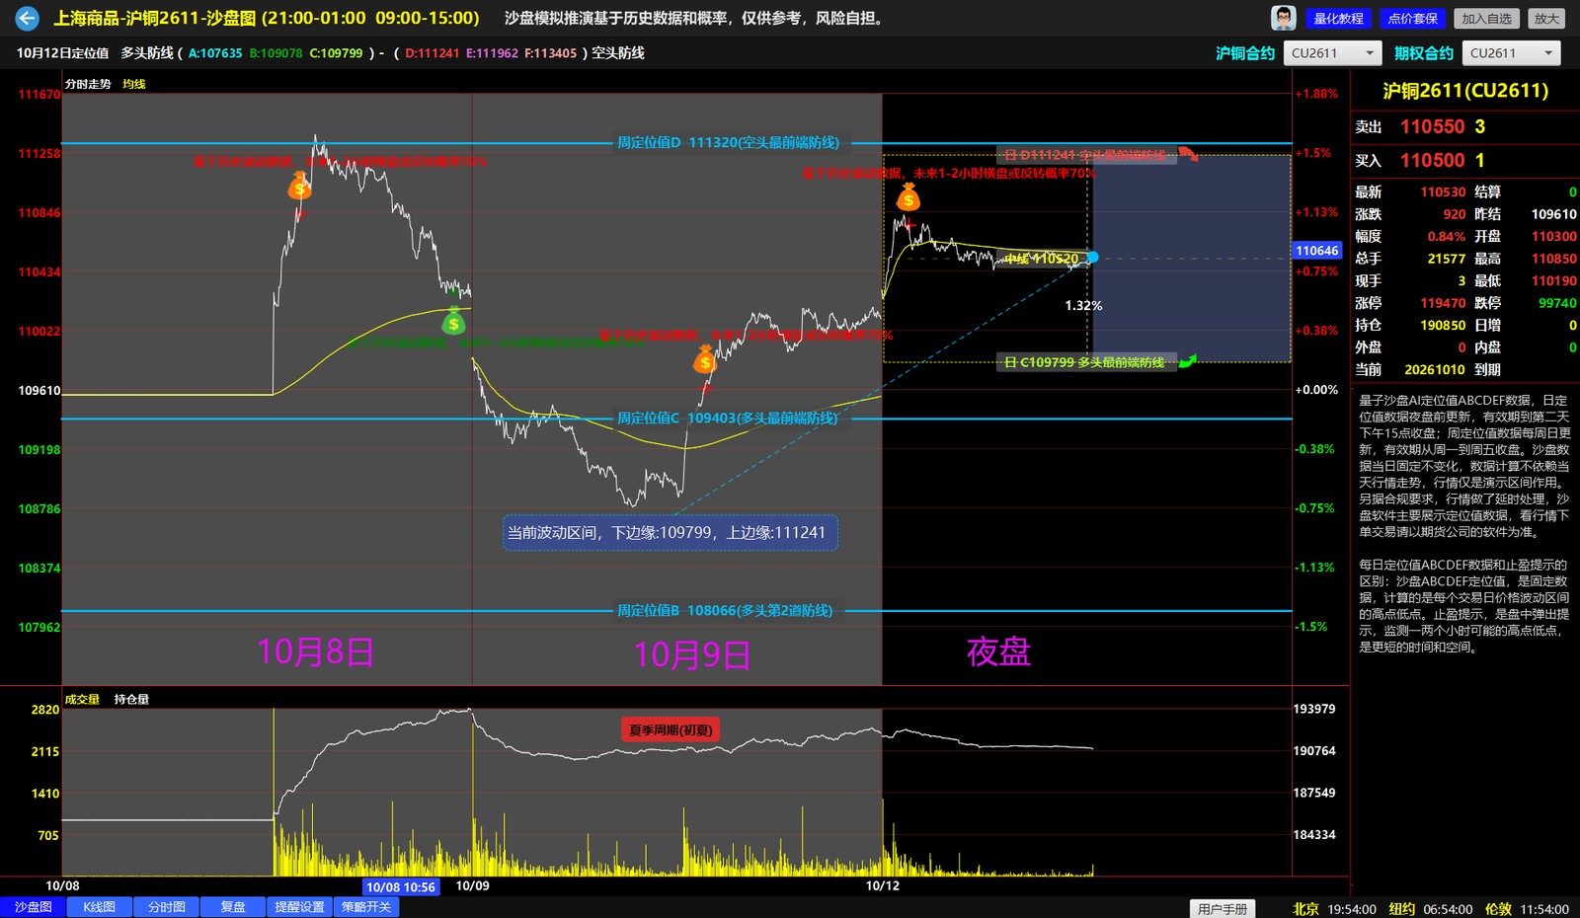Image resolution: width=1580 pixels, height=918 pixels.
Task: Click the blue dot at the current price
Action: [x=1092, y=258]
